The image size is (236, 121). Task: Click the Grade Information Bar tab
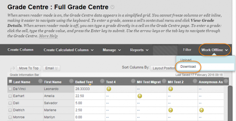pos(25,75)
